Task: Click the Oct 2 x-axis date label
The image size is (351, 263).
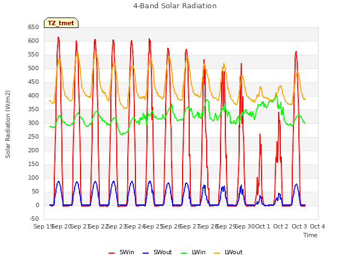Action: click(x=281, y=226)
